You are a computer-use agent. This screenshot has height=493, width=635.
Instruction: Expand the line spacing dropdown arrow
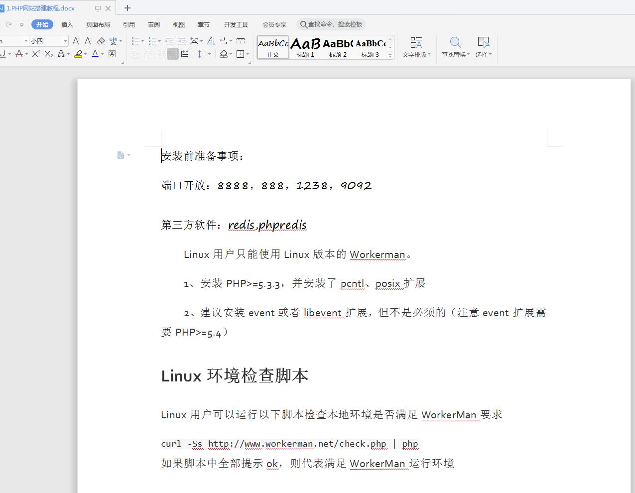coord(210,54)
